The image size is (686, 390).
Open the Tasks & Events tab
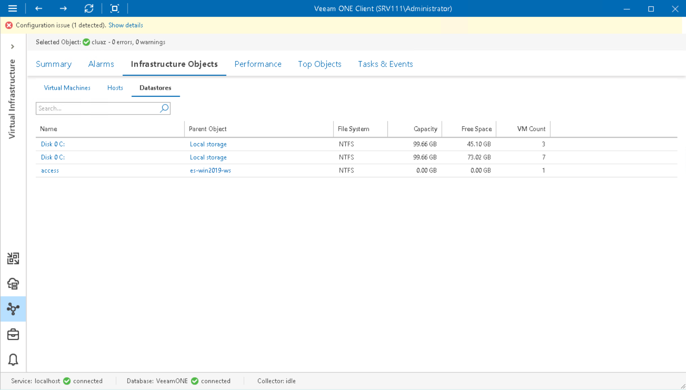tap(385, 64)
